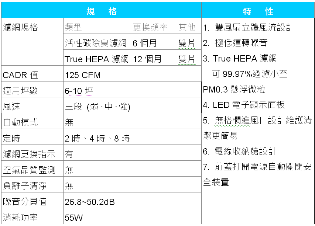Click the 26.8~50.2dB noise value
The image size is (315, 226).
click(x=89, y=202)
